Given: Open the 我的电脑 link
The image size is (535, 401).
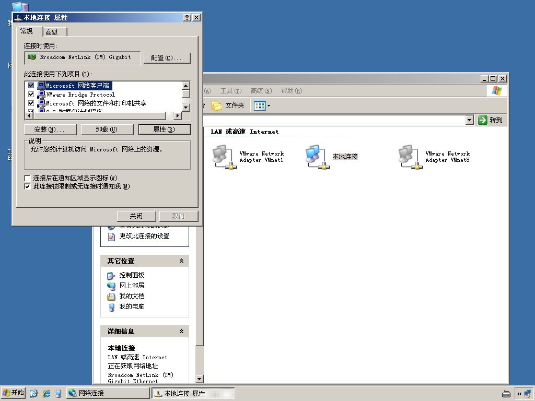Looking at the screenshot, I should click(132, 306).
